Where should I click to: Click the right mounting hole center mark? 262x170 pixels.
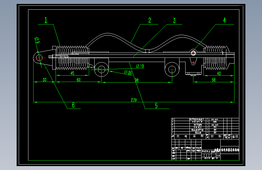click(172, 69)
